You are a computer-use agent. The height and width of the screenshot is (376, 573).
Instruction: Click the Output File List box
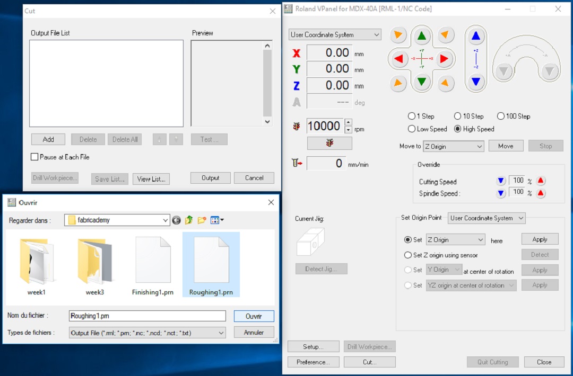[106, 84]
